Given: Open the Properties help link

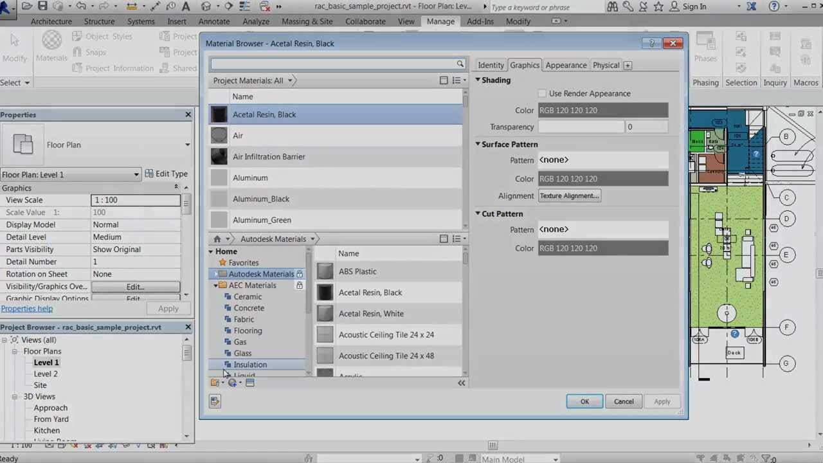Looking at the screenshot, I should [x=27, y=309].
